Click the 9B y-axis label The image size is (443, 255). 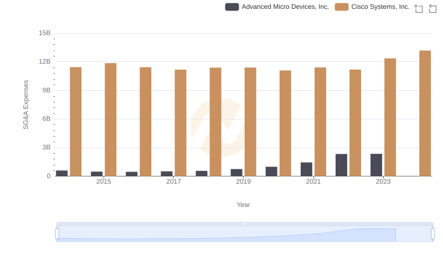point(47,90)
